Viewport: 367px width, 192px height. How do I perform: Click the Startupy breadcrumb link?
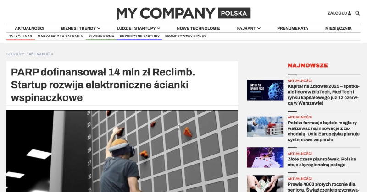15,54
